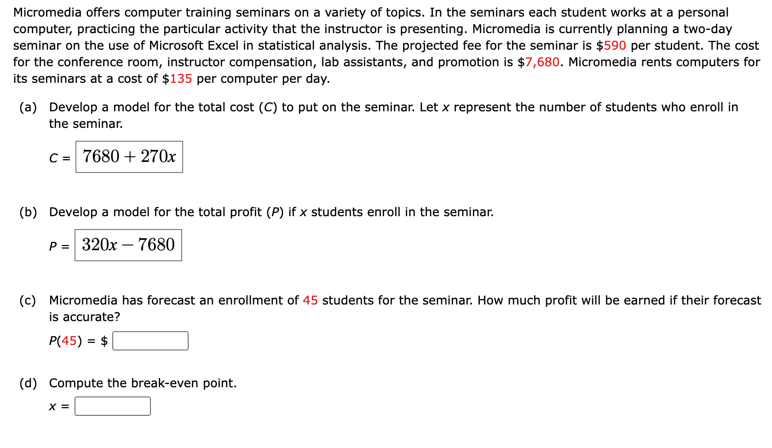This screenshot has height=448, width=772.
Task: Click the part (b) question label
Action: 28,212
